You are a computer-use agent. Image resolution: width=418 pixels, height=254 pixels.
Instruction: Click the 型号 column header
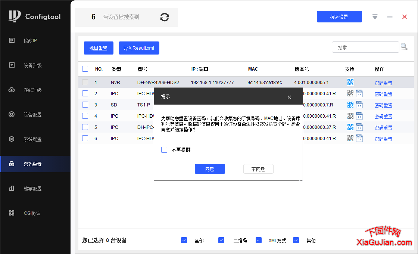click(x=143, y=69)
